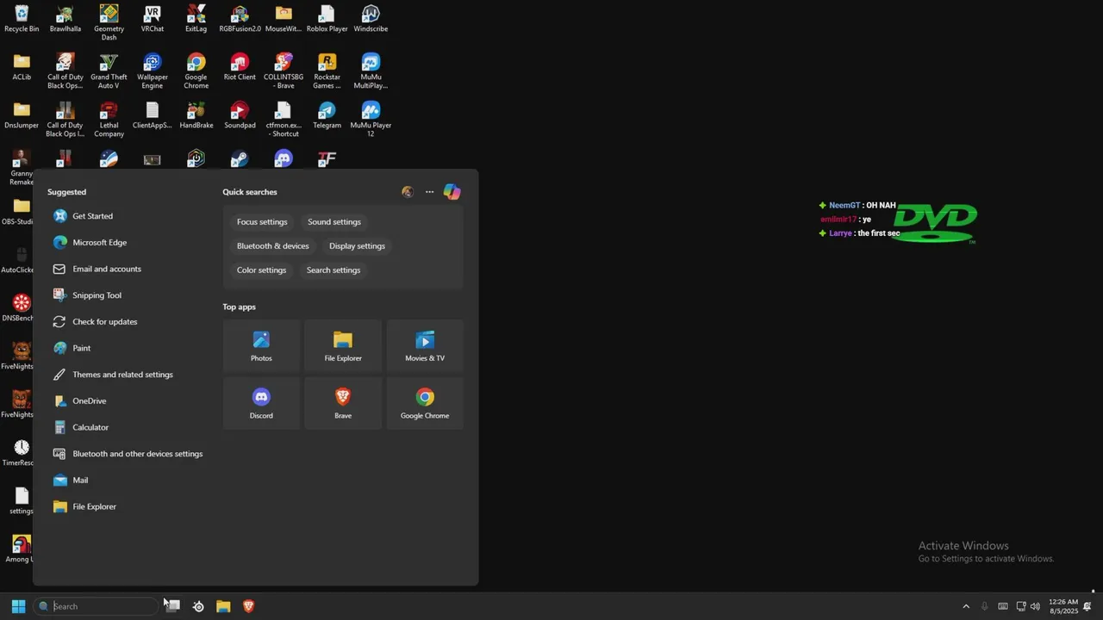1103x620 pixels.
Task: Click the Sound settings quick search
Action: [x=334, y=222]
